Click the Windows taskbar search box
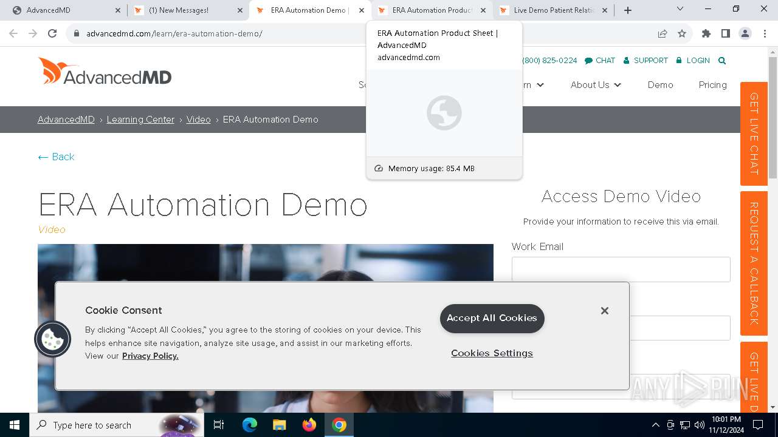Viewport: 778px width, 437px height. (118, 425)
